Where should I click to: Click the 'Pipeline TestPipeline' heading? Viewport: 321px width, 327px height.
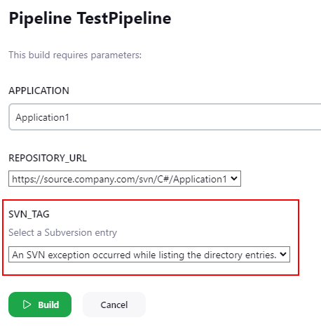[90, 18]
